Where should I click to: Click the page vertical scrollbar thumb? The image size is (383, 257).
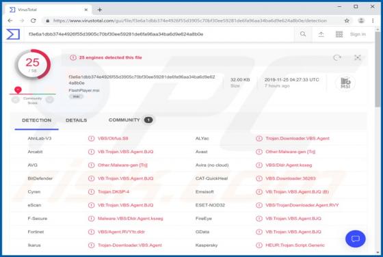click(378, 70)
